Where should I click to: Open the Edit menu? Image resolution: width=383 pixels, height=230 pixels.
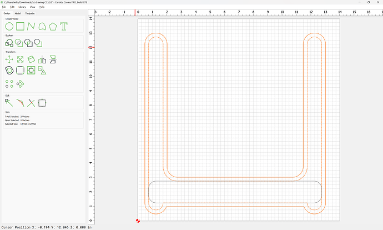(x=12, y=7)
